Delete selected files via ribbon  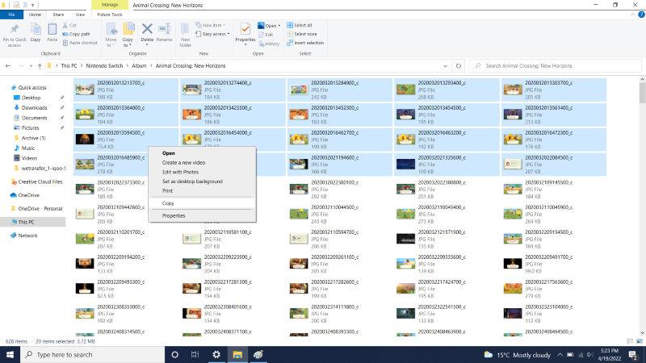pyautogui.click(x=147, y=34)
